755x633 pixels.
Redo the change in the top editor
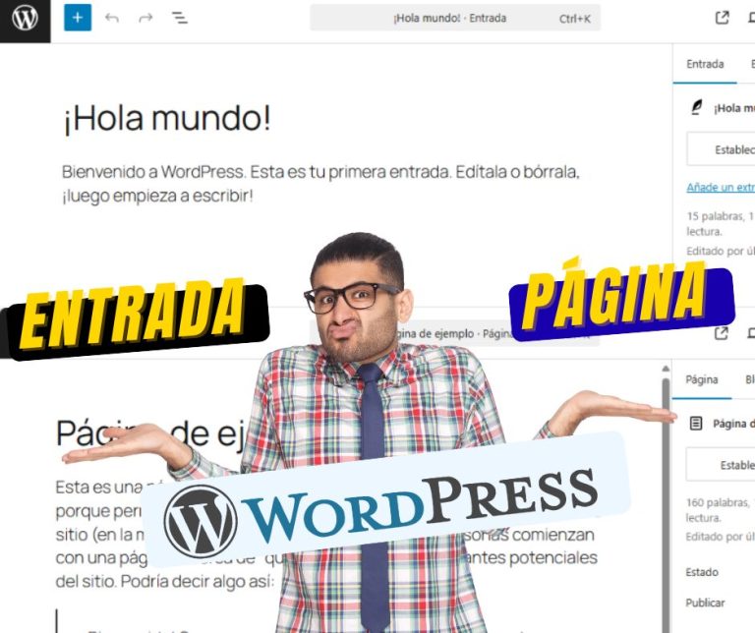pos(145,19)
